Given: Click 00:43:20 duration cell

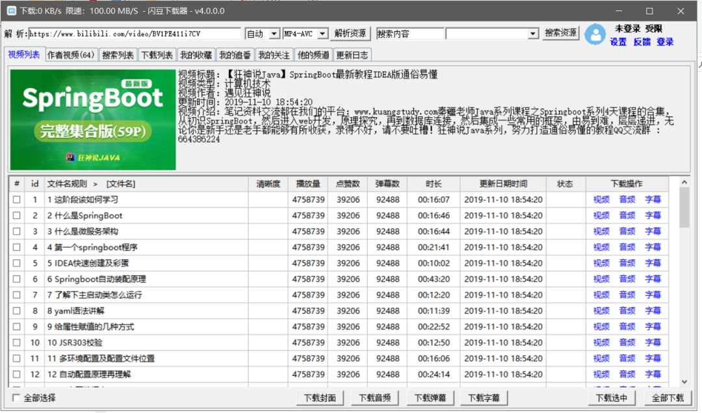Looking at the screenshot, I should tap(434, 279).
